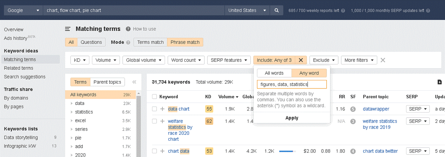Select the Questions tab
The width and height of the screenshot is (445, 157).
(x=91, y=42)
